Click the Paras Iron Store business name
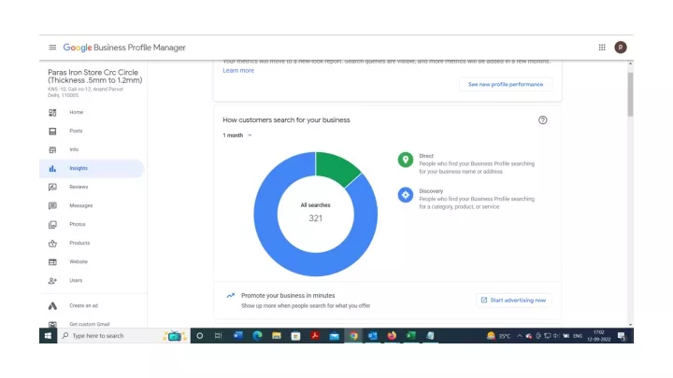 [94, 77]
